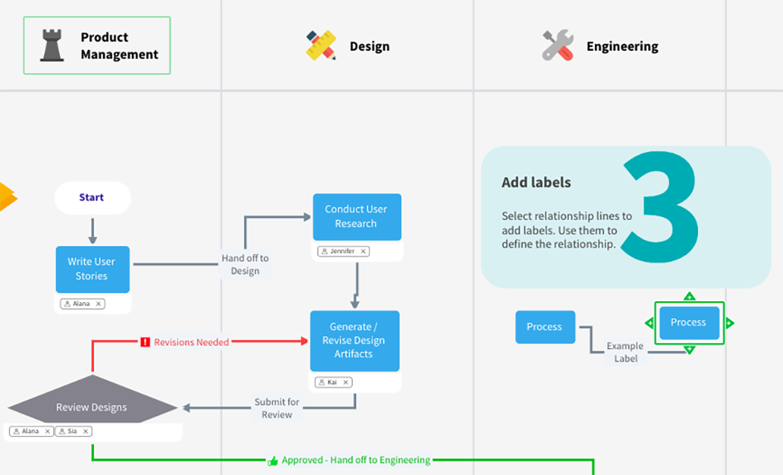Click the green up arrow above selected Process

pos(689,297)
